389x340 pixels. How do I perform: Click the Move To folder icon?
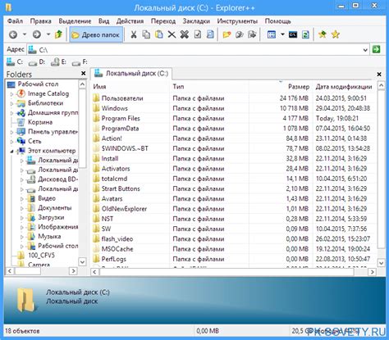tap(252, 34)
